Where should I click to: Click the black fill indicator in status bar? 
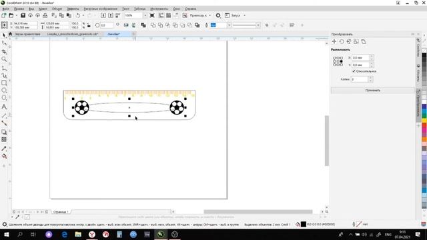pos(304,225)
